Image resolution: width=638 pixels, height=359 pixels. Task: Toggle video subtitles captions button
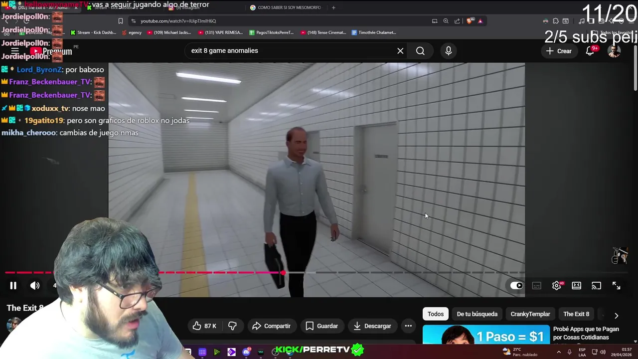537,286
